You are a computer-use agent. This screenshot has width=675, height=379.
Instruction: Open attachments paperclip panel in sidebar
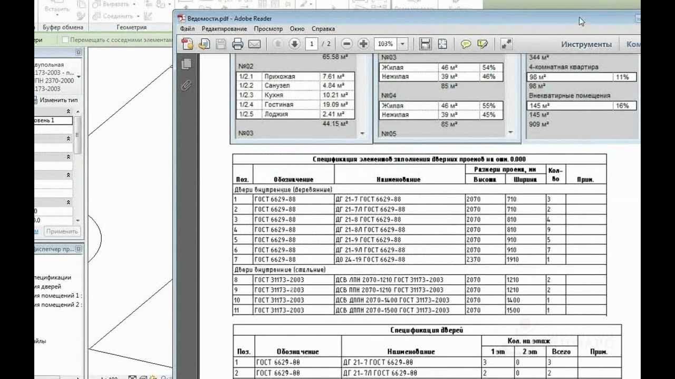pos(186,85)
